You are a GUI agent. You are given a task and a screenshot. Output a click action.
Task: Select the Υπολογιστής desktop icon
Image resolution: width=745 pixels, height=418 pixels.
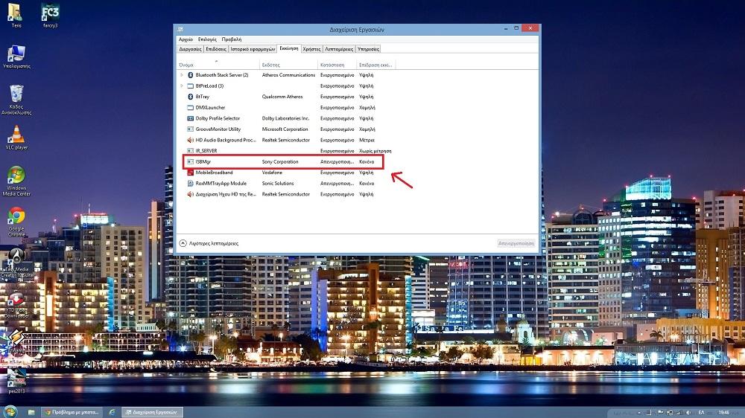pyautogui.click(x=16, y=57)
